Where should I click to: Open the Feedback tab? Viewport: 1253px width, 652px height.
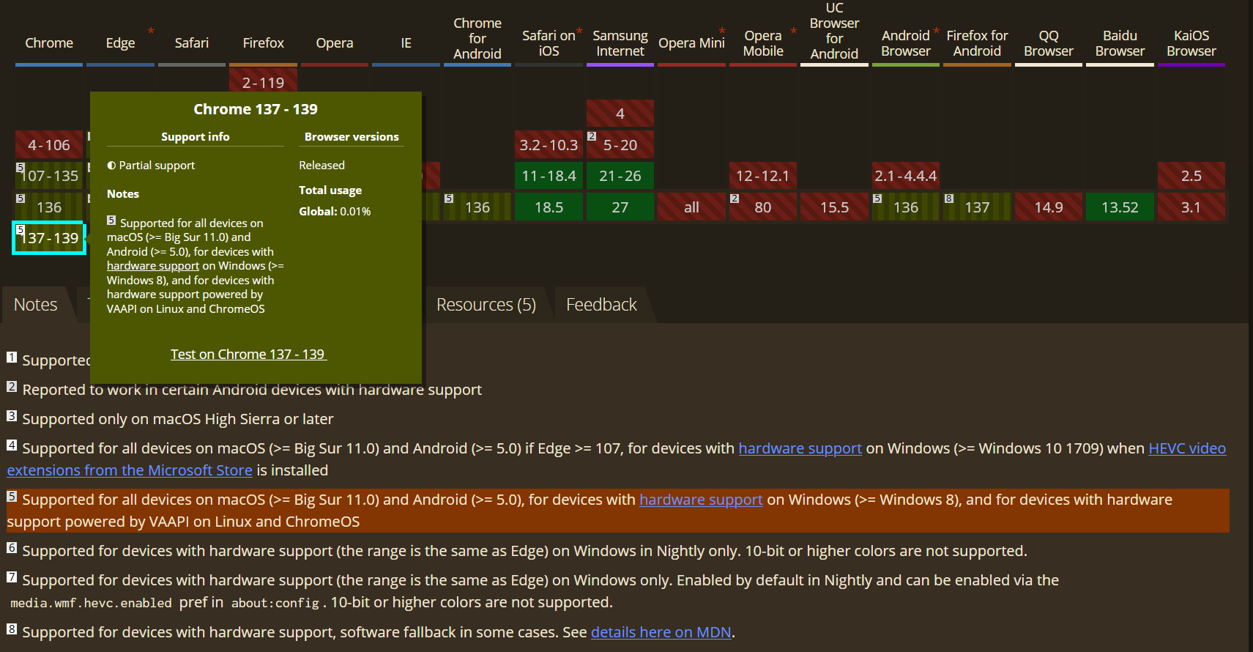pyautogui.click(x=601, y=305)
